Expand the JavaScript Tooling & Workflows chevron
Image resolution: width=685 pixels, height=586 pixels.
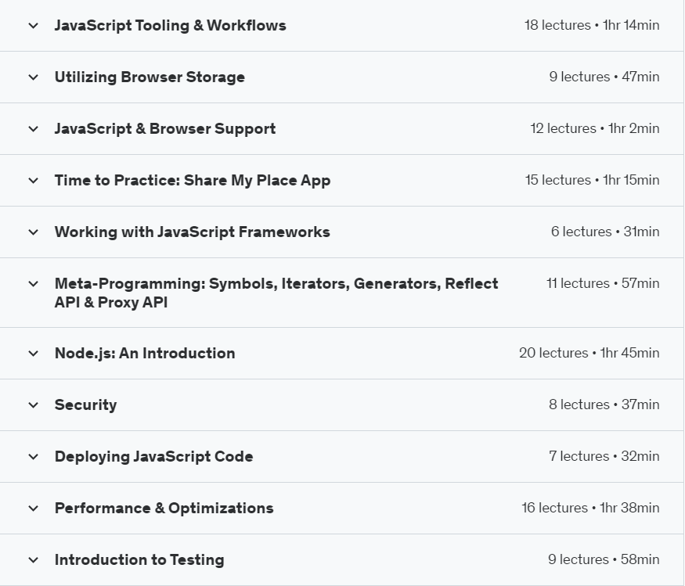[33, 26]
